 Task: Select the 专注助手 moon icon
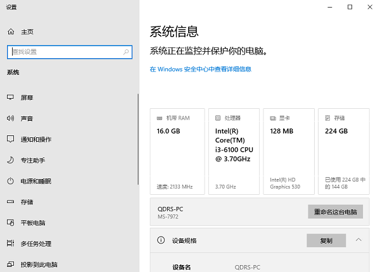pyautogui.click(x=10, y=160)
